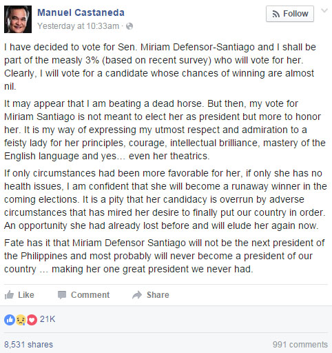Click the red heart Love reaction icon
Screen dimensions: 332x353
(x=32, y=320)
